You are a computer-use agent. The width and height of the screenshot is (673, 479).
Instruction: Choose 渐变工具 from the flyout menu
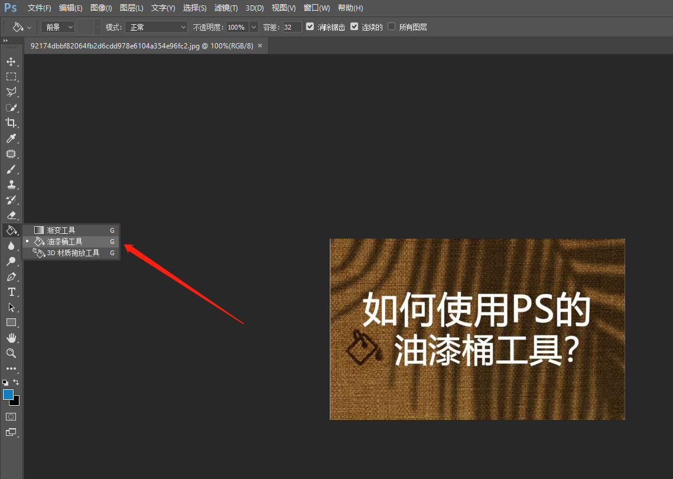[62, 230]
